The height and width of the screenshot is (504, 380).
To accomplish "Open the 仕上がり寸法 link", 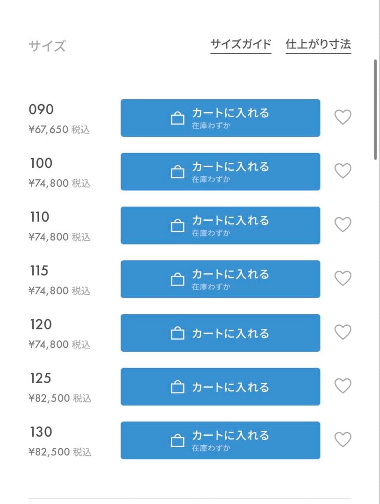I will (x=318, y=45).
